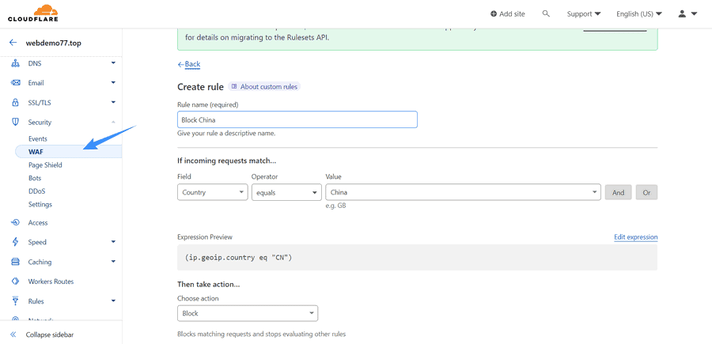
Task: Open the English (US) language dropdown
Action: tap(639, 14)
